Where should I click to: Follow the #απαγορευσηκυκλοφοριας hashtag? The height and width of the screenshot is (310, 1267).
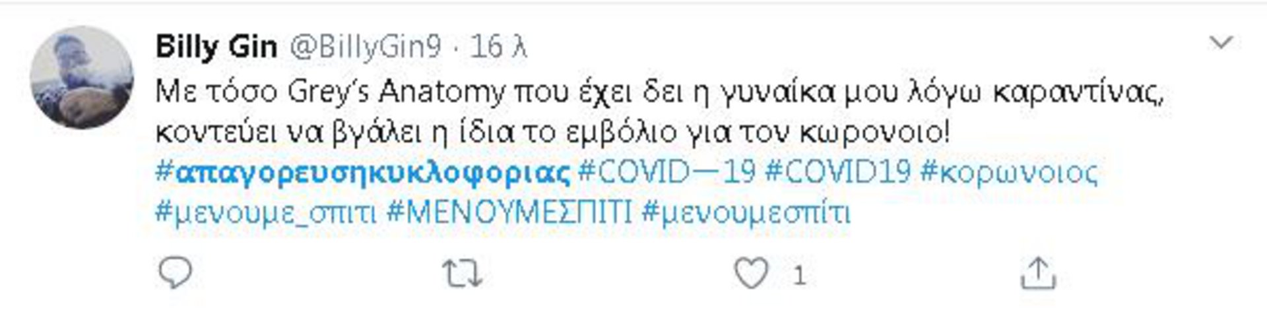click(x=363, y=173)
